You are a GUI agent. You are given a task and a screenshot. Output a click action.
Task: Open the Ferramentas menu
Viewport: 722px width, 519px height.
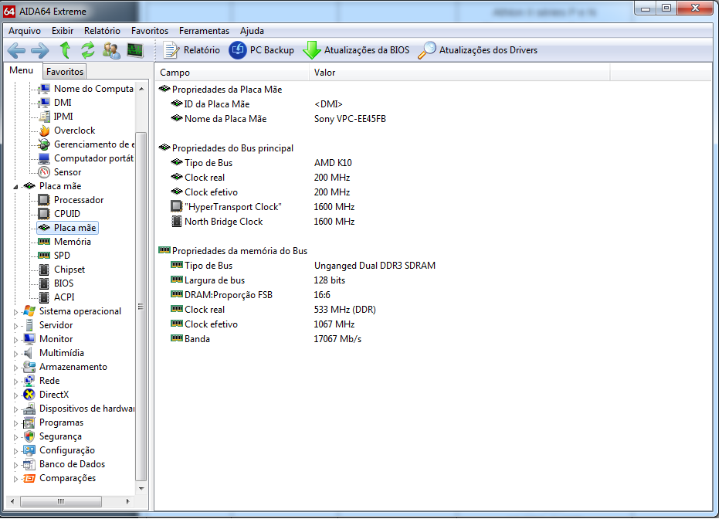pyautogui.click(x=204, y=31)
